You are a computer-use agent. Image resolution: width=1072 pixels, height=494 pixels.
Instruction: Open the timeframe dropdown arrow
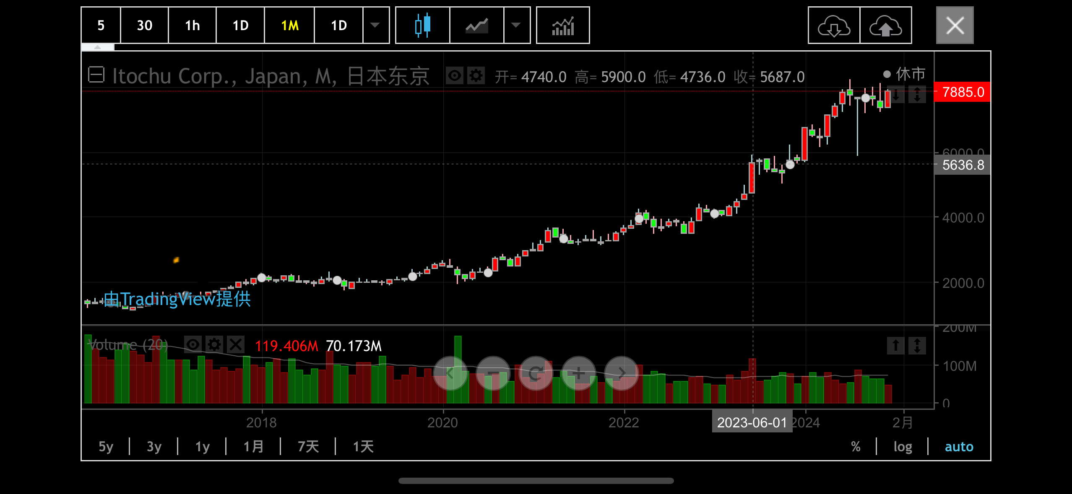[x=375, y=25]
